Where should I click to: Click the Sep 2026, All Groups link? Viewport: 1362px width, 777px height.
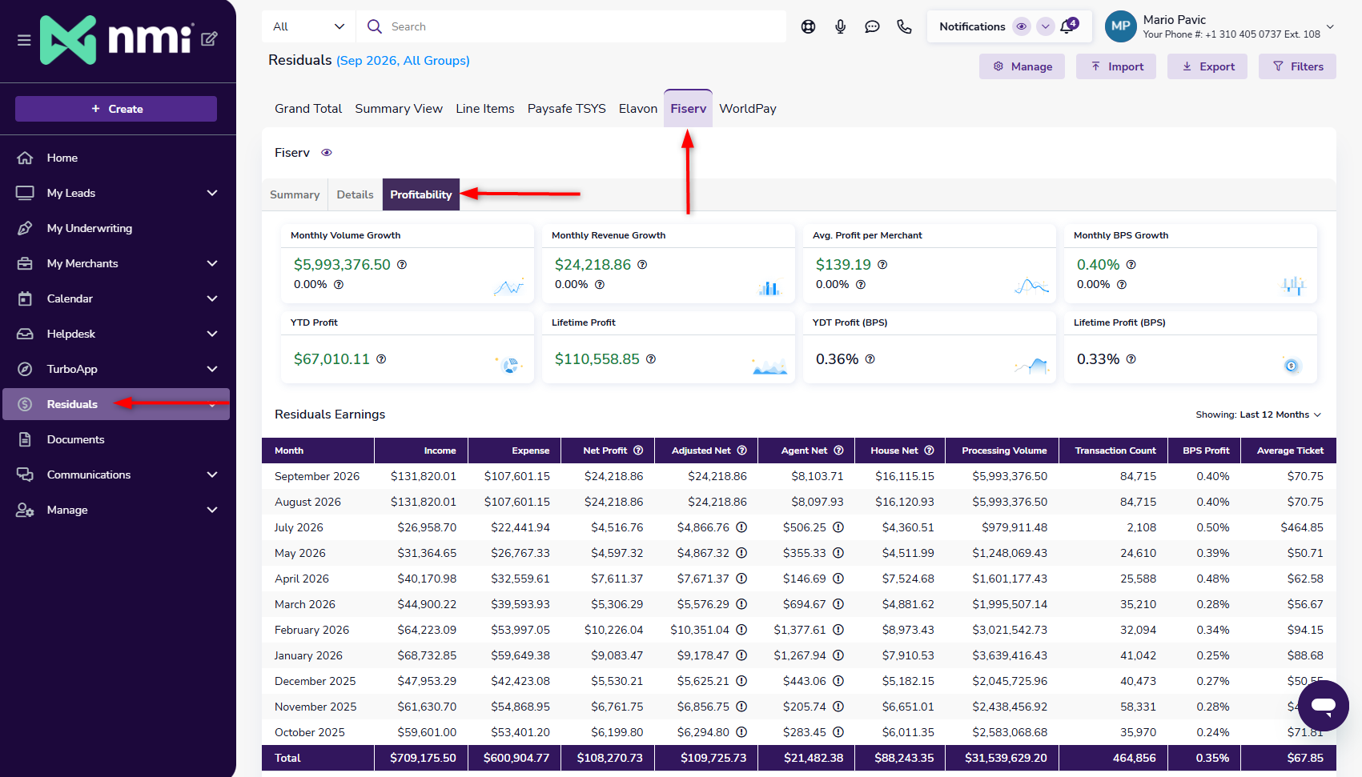coord(403,61)
